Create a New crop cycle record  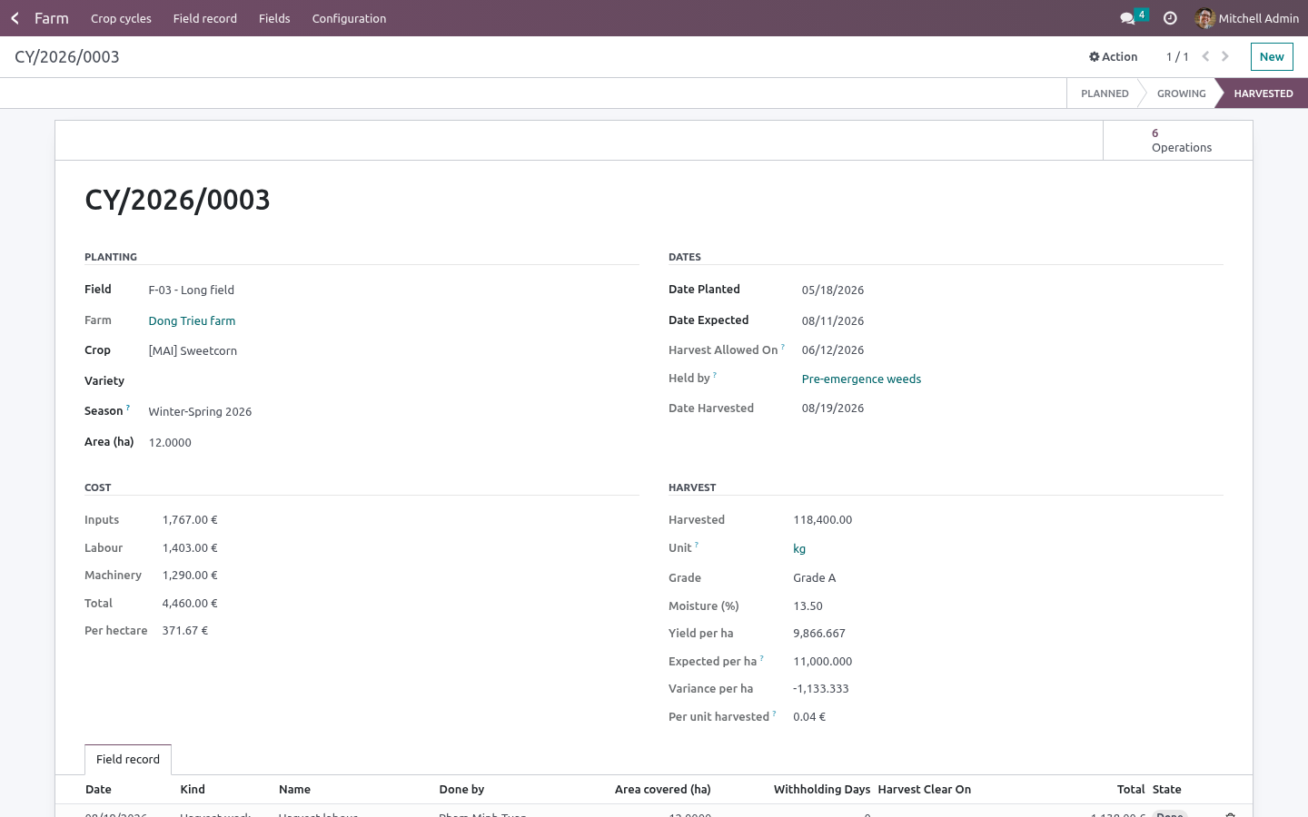[x=1272, y=56]
